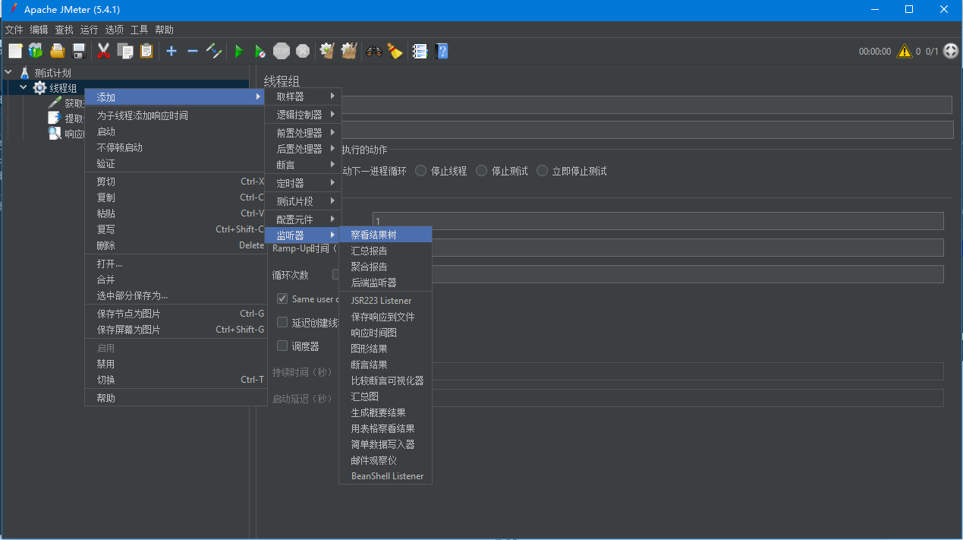This screenshot has height=540, width=963.
Task: Select BeanShell Listener entry
Action: [386, 476]
